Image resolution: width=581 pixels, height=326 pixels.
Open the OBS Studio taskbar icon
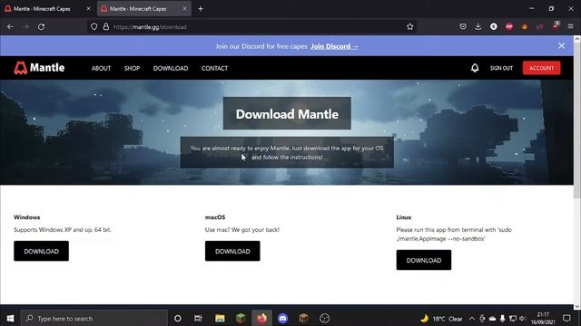click(x=324, y=318)
